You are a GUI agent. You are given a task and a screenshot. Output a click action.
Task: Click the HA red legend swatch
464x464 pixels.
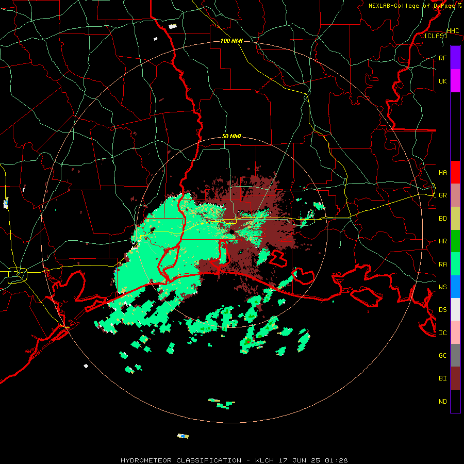(x=455, y=172)
